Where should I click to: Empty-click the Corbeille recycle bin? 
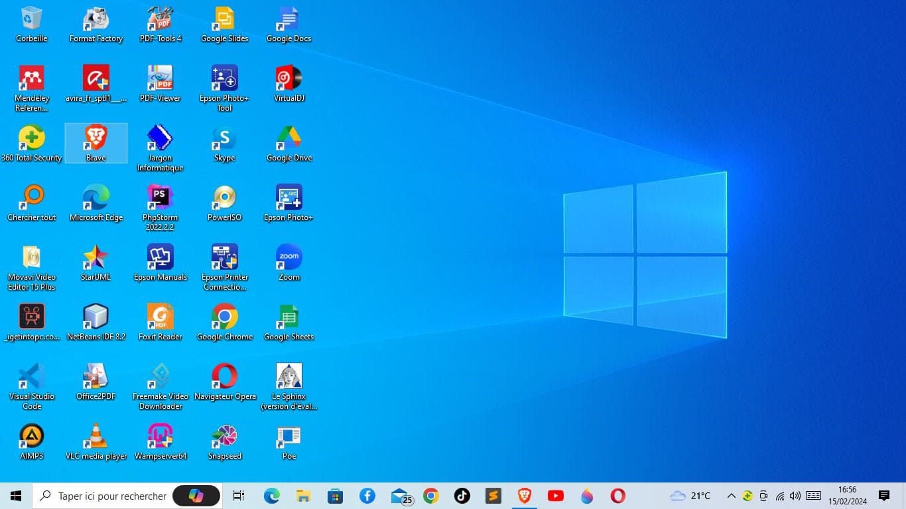[x=31, y=17]
